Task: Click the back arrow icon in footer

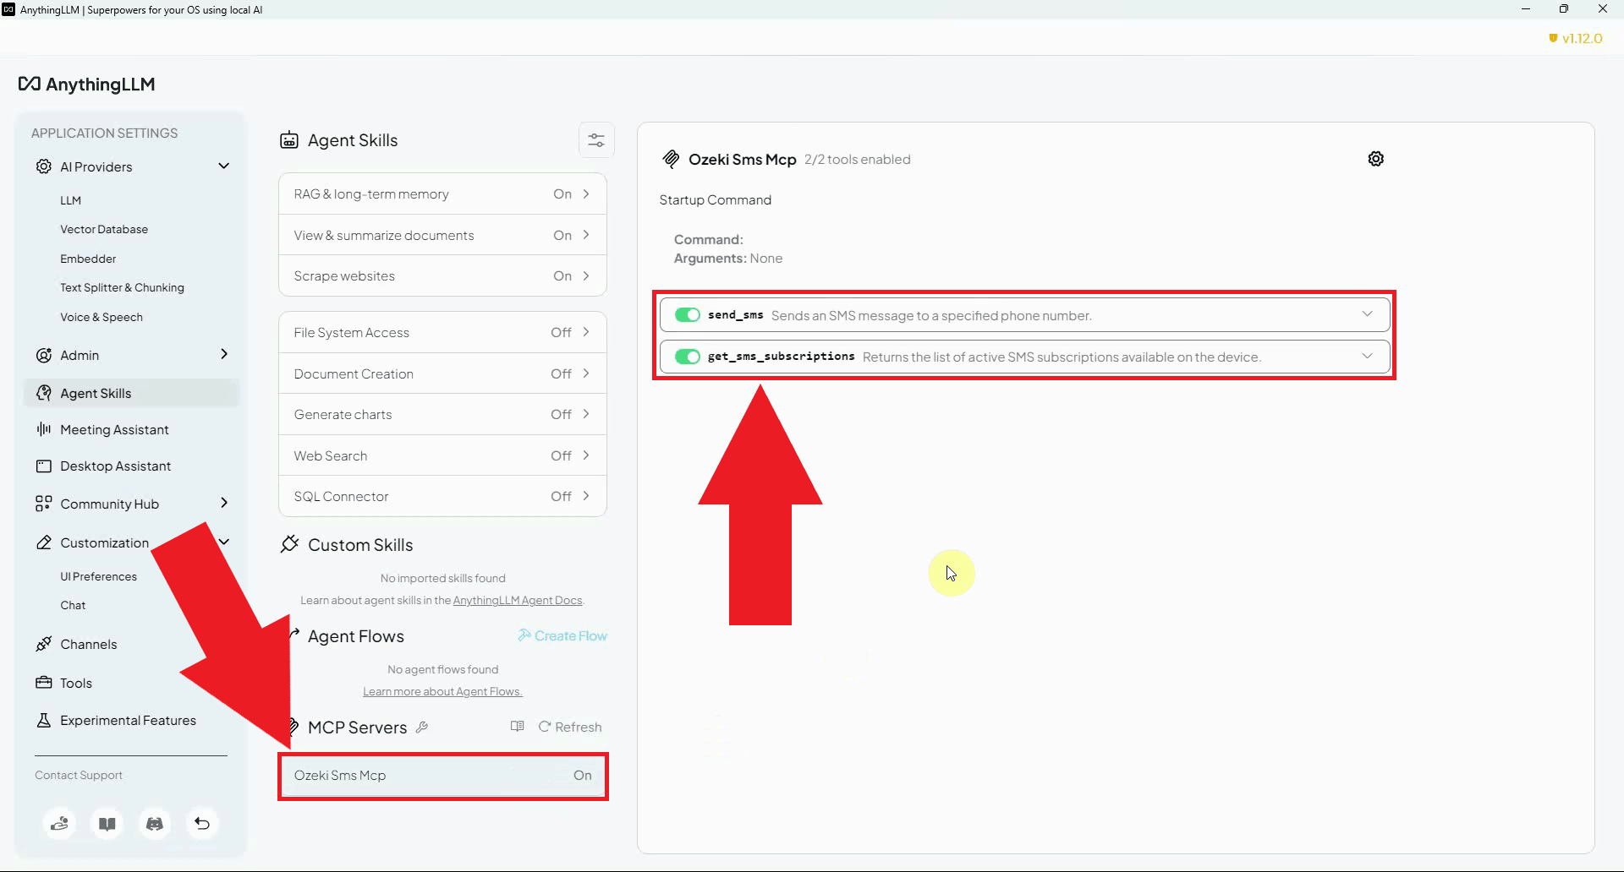Action: coord(202,824)
